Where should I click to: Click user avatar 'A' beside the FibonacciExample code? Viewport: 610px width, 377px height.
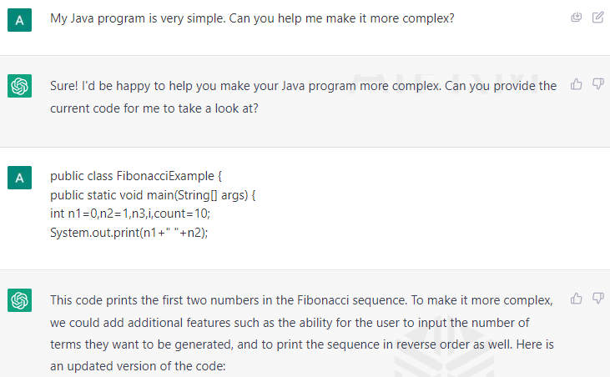pos(19,178)
